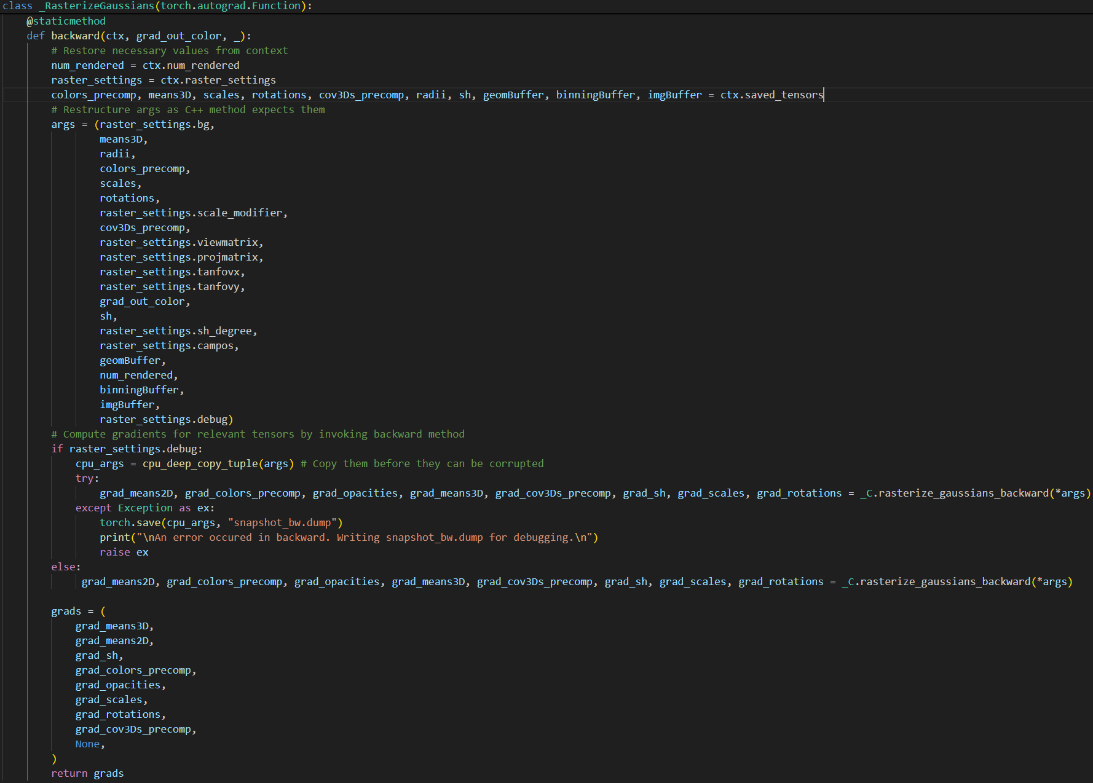Click 'raster_settings.tanfovy' line
The width and height of the screenshot is (1093, 783).
[x=172, y=286]
